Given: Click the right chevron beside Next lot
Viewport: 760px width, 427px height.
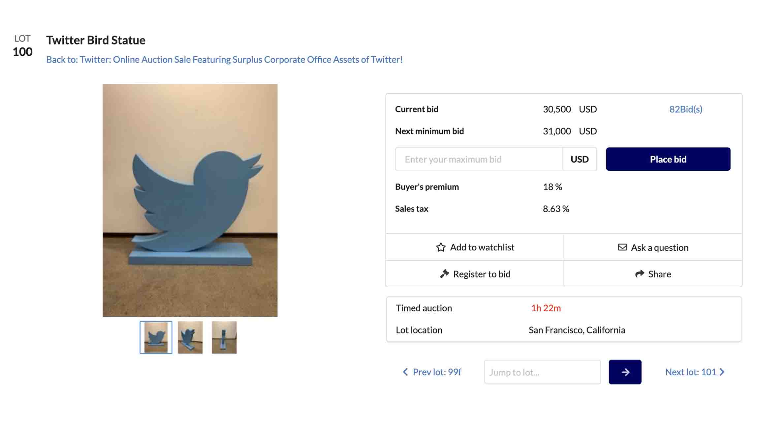Looking at the screenshot, I should [722, 372].
